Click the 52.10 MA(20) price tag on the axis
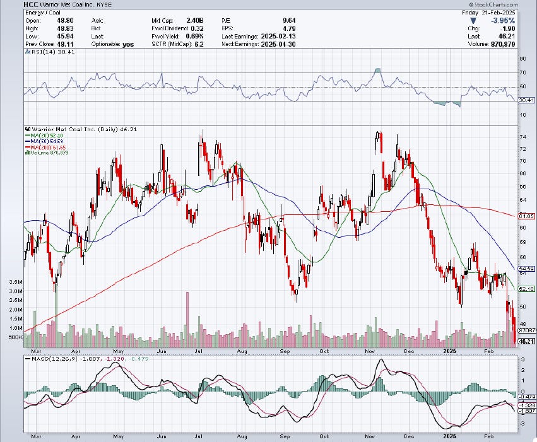The height and width of the screenshot is (442, 537). coord(527,289)
